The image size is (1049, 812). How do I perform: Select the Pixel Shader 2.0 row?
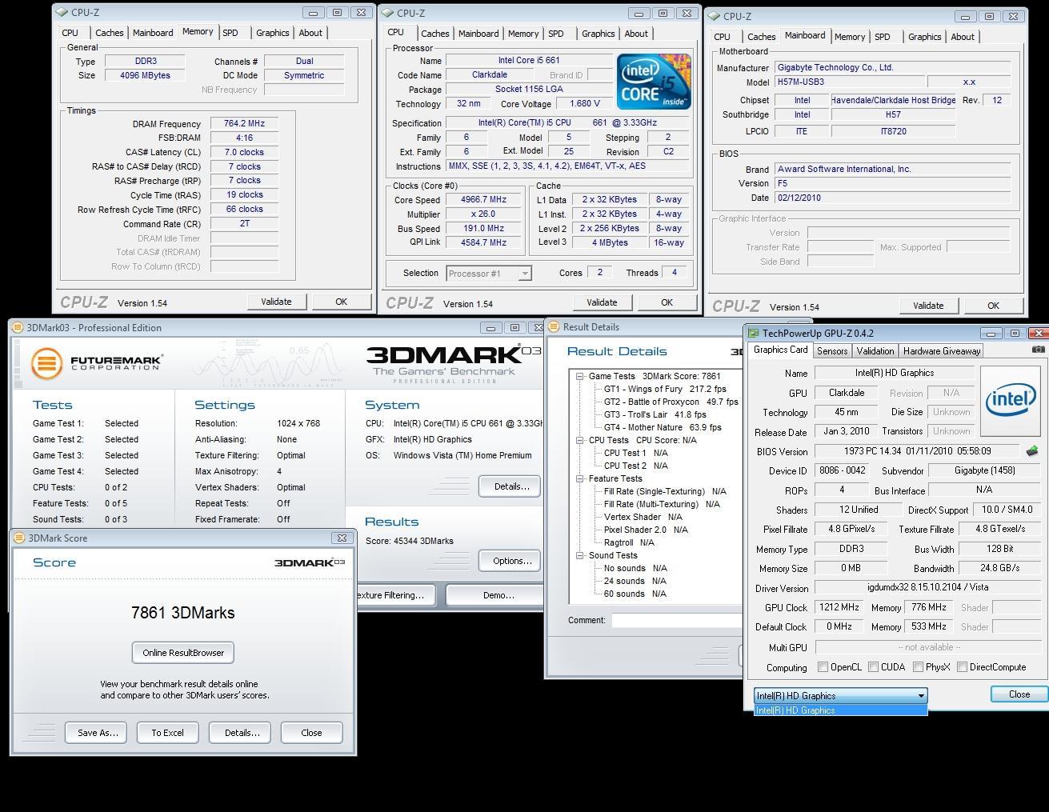pyautogui.click(x=645, y=530)
